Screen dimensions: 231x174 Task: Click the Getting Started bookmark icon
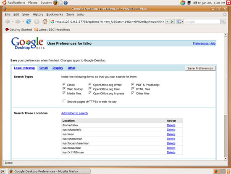point(7,29)
